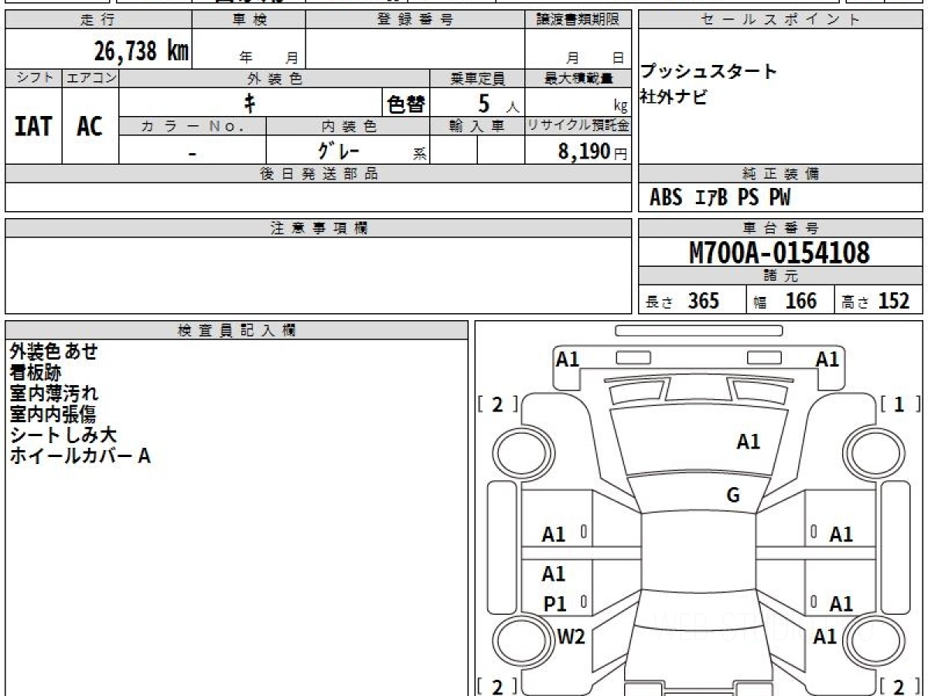Select the 社外ナビ sales point
928x696 pixels.
click(x=673, y=97)
